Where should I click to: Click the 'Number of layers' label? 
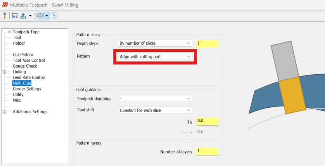176,152
